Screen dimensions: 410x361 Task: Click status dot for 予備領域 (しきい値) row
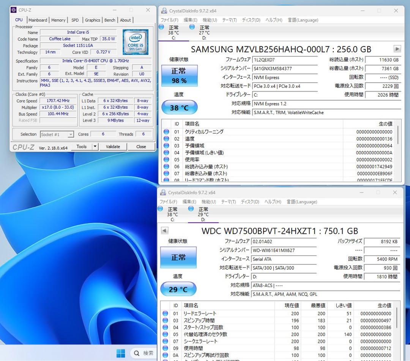[x=166, y=153]
